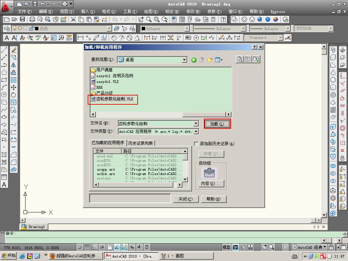Expand the 文件名 combo box dropdown arrow
Viewport: 348px width, 261px height.
pyautogui.click(x=196, y=124)
